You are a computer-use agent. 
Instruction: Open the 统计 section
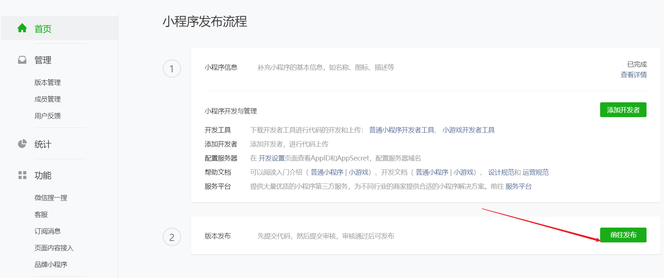coord(43,144)
